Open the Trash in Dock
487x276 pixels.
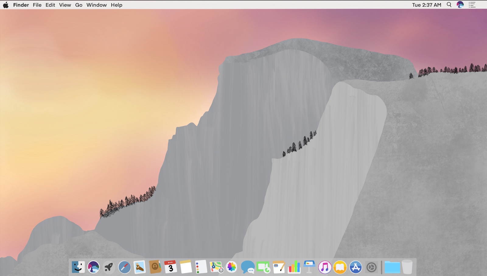click(407, 267)
